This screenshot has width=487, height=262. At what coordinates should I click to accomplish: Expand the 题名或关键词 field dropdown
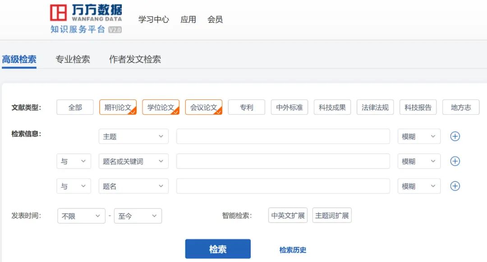(x=133, y=161)
